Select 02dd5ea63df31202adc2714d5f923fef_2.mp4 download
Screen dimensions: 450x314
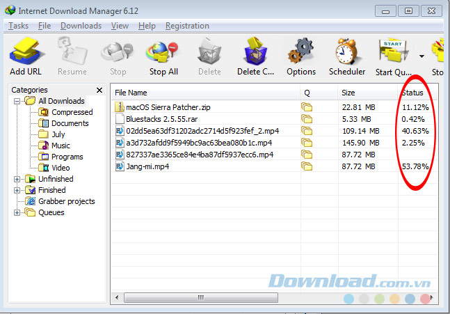point(202,131)
